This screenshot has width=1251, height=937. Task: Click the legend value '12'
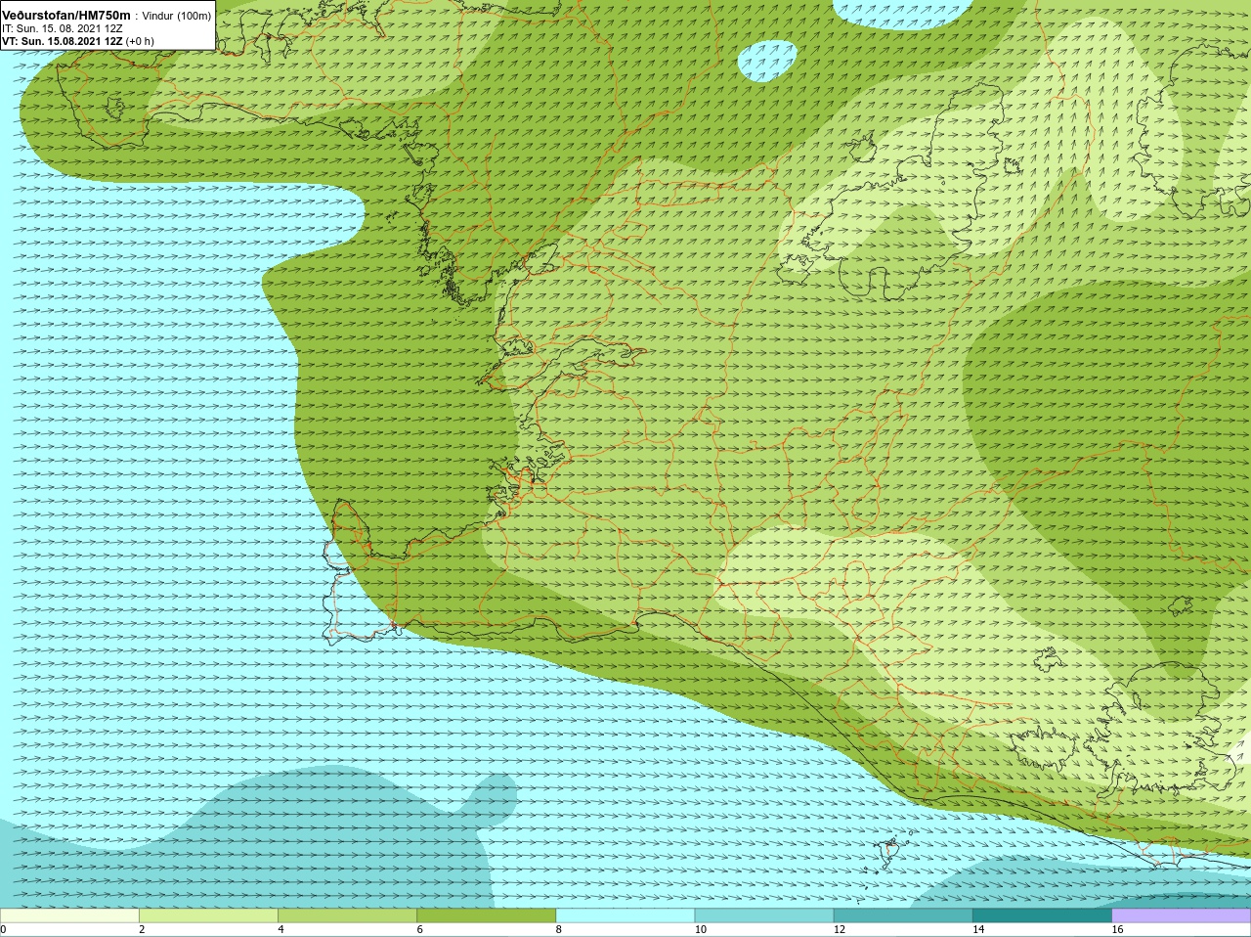coord(840,929)
